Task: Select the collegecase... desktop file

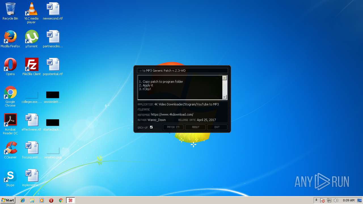Action: coord(31,97)
